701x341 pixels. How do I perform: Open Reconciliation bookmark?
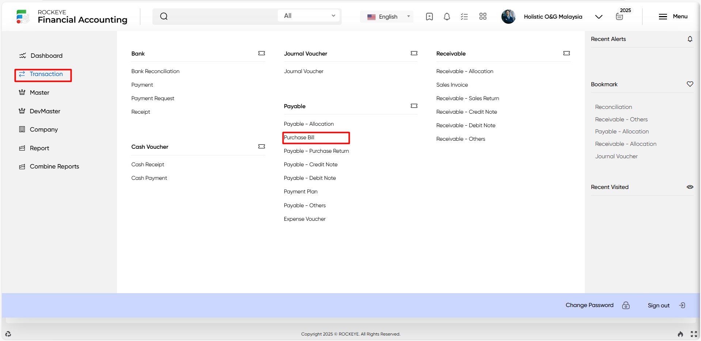[x=614, y=107]
